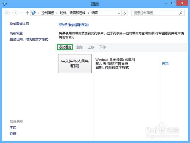Minimize the 语言 window
190x143 pixels.
[x=166, y=4]
